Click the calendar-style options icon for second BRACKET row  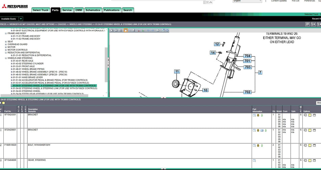314,130
